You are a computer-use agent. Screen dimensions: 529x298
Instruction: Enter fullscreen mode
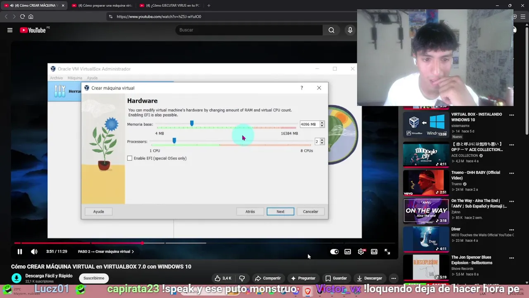387,251
